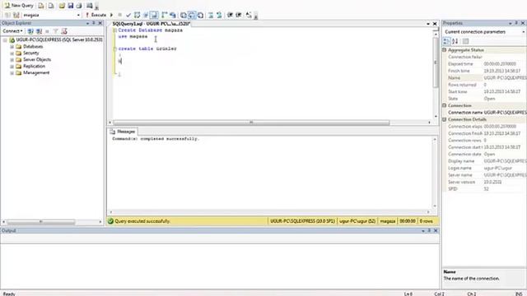Viewport: 527px width, 296px height.
Task: Close the Output panel
Action: [x=436, y=231]
